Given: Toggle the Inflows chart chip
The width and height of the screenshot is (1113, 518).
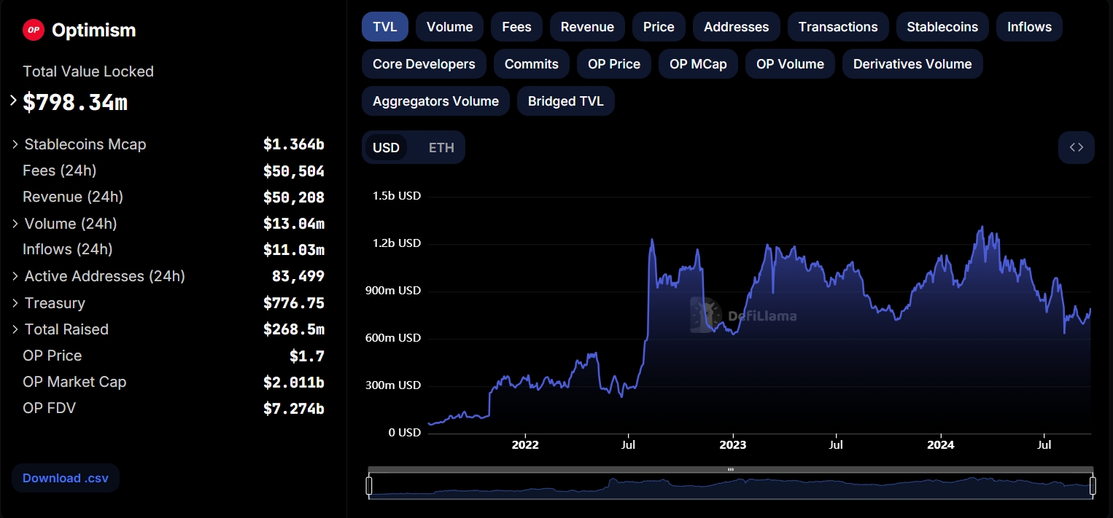Looking at the screenshot, I should click(1029, 27).
